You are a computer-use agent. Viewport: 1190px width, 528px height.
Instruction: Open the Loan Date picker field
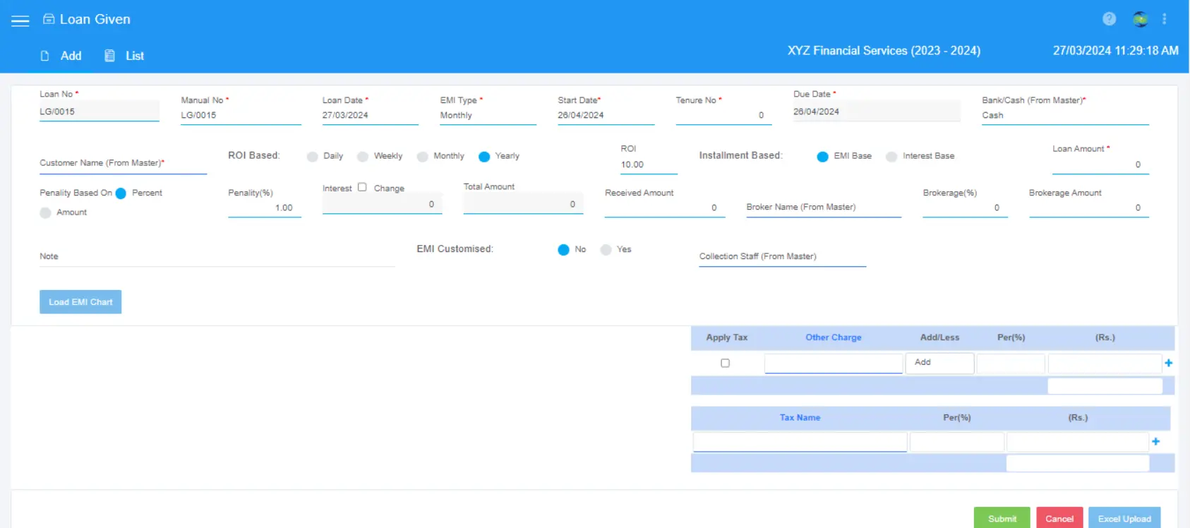click(370, 116)
